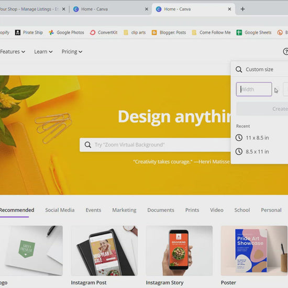Expand the Features dropdown menu
288x288 pixels.
coord(13,52)
